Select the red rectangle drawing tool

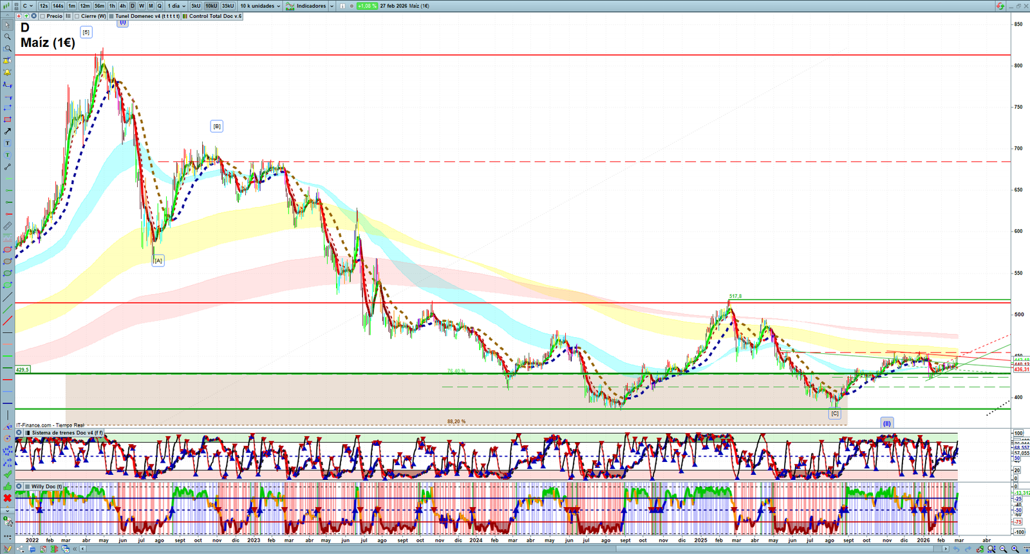[x=8, y=120]
